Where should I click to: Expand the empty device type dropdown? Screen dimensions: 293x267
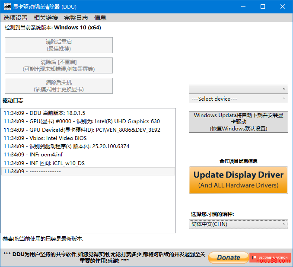click(239, 89)
